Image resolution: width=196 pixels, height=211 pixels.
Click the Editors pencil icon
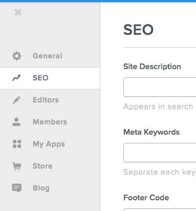click(x=16, y=100)
